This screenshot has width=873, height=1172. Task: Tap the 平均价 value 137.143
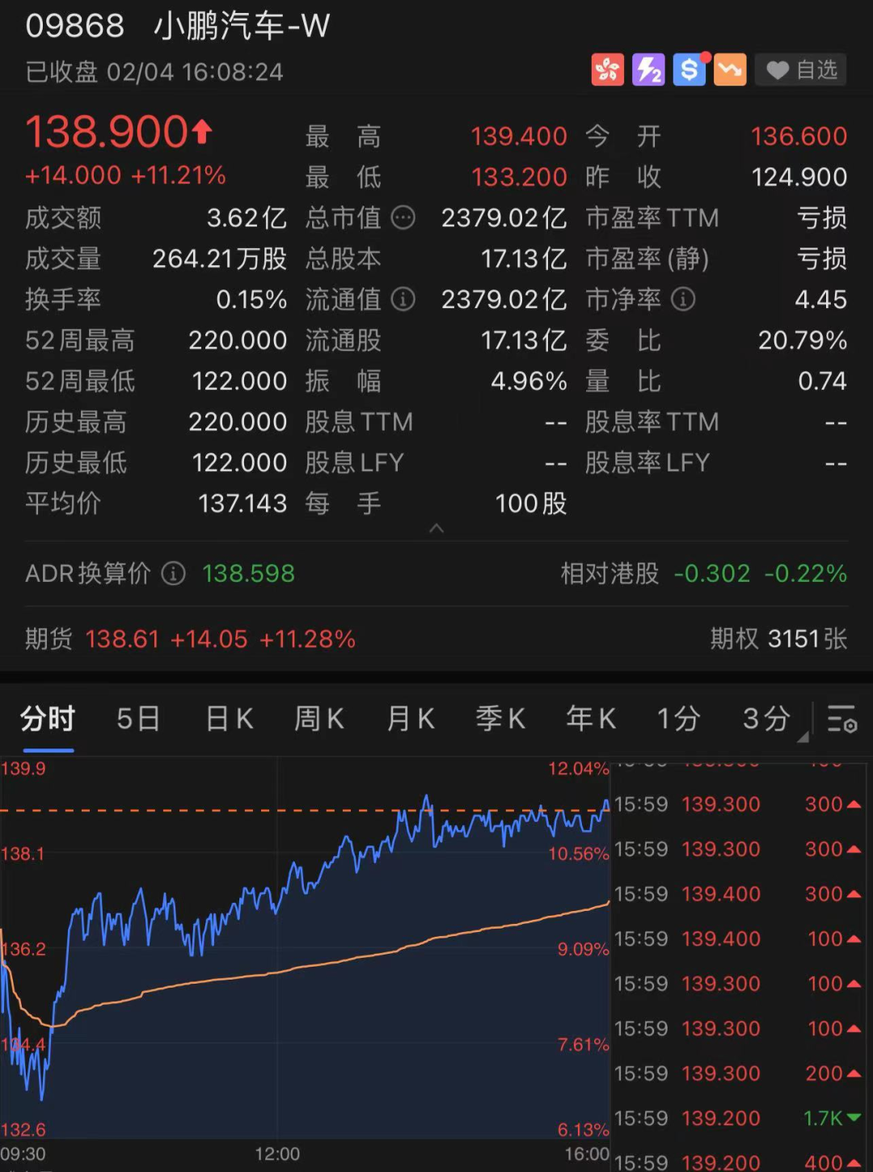242,504
